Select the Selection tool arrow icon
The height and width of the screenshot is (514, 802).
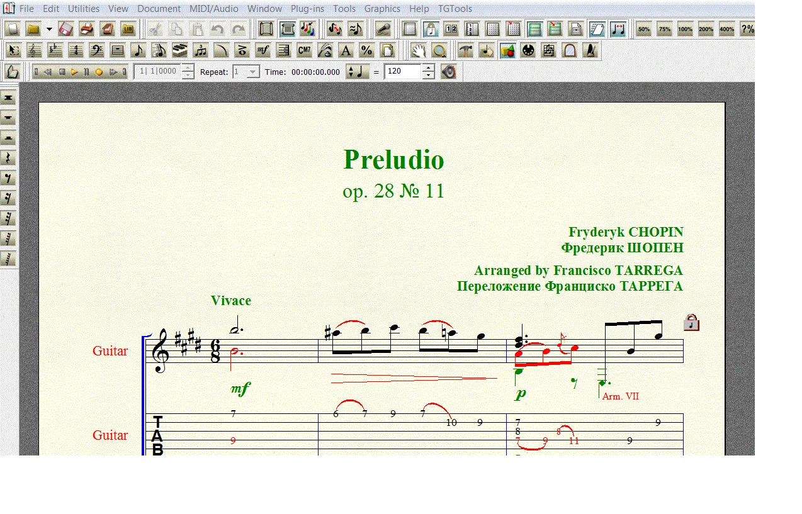pos(14,51)
